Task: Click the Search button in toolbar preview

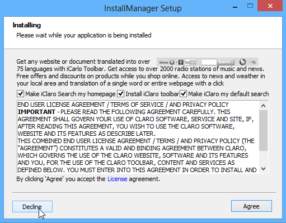Action: (x=226, y=62)
